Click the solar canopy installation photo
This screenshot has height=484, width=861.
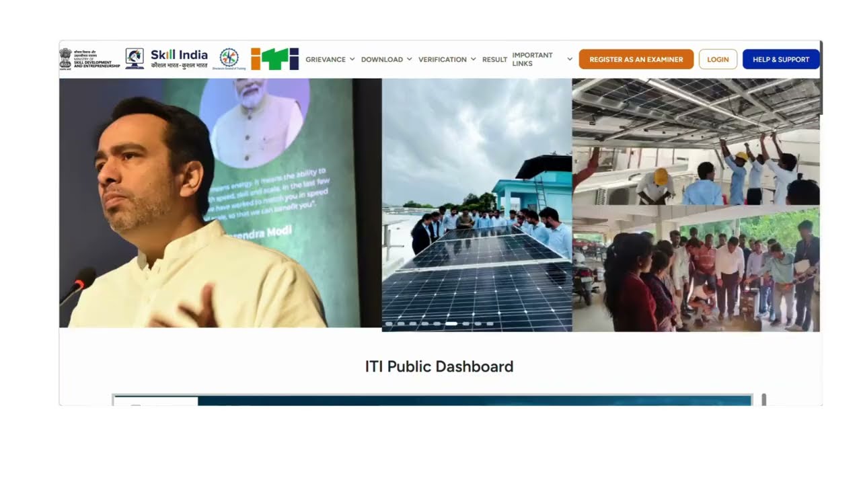pyautogui.click(x=696, y=142)
